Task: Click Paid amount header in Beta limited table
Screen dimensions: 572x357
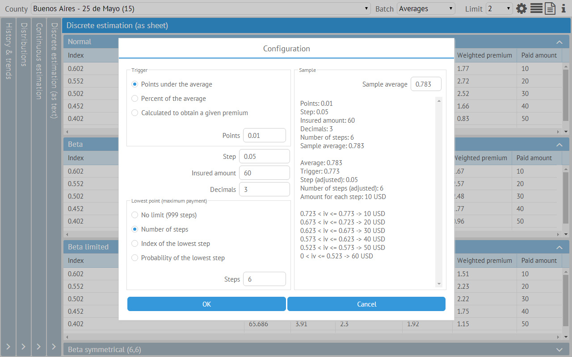Action: tap(539, 261)
